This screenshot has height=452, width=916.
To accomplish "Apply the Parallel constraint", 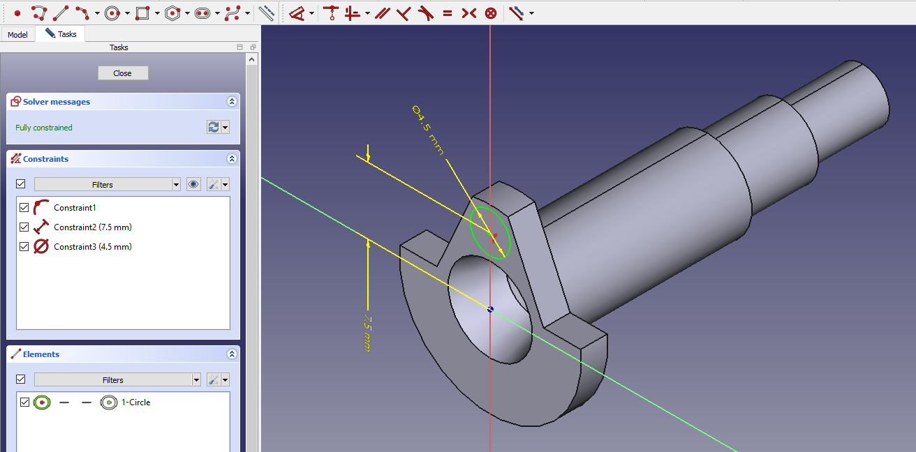I will pos(382,13).
